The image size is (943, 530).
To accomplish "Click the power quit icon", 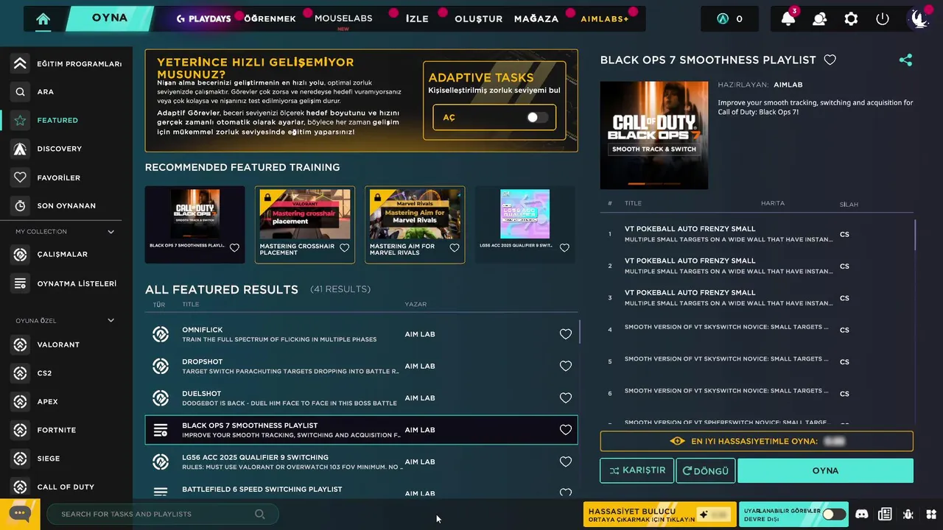I will 883,19.
